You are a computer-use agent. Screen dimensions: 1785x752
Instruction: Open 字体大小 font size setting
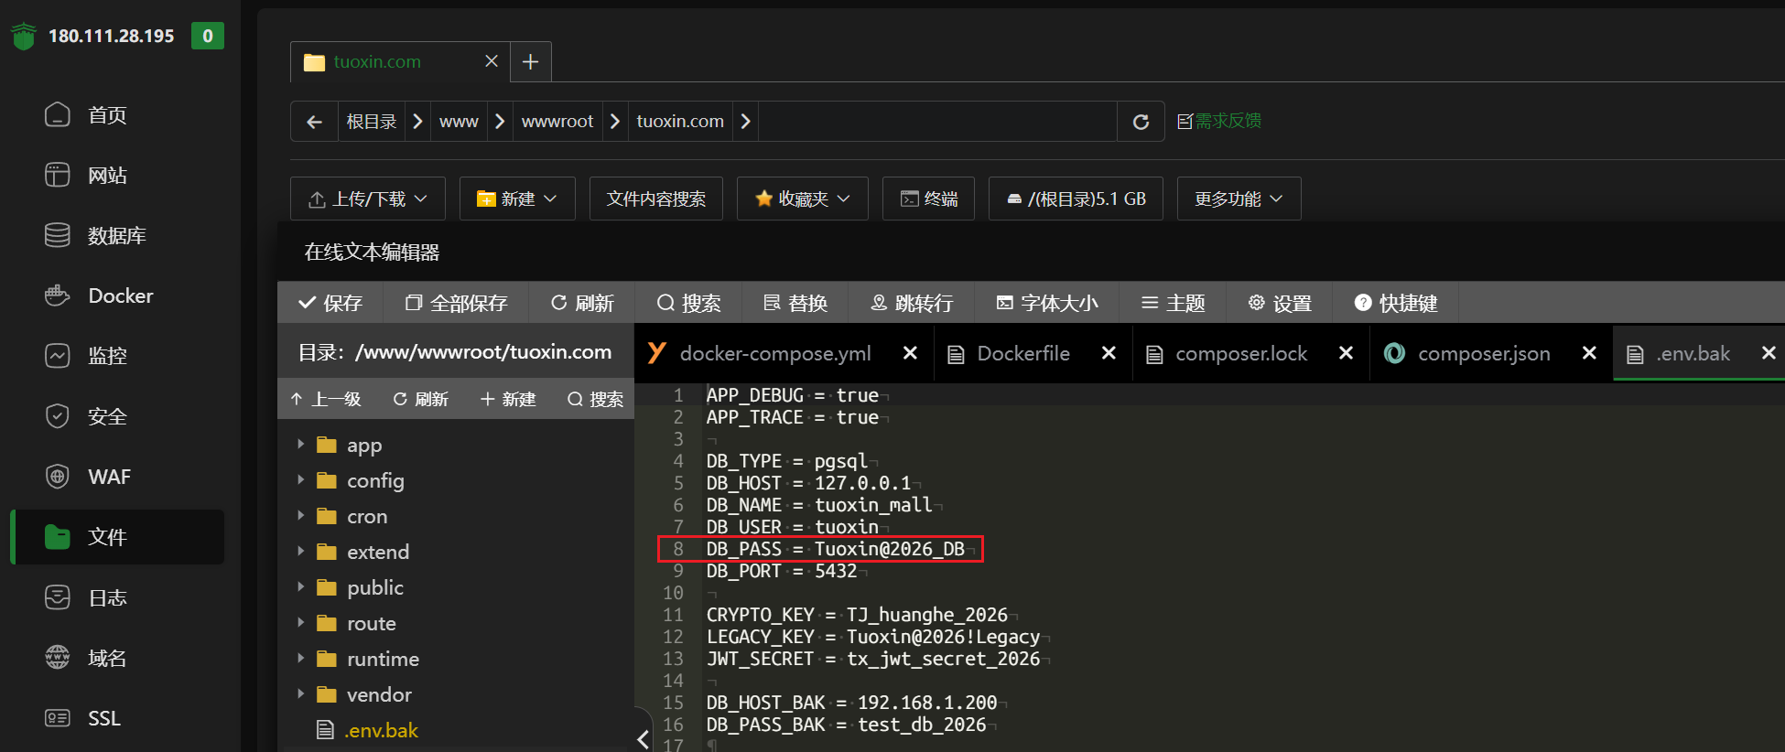click(1047, 303)
